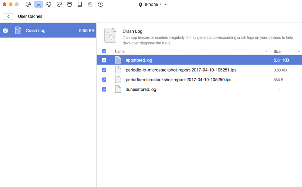Click the yellow minimize window button
The width and height of the screenshot is (302, 187).
[11, 4]
